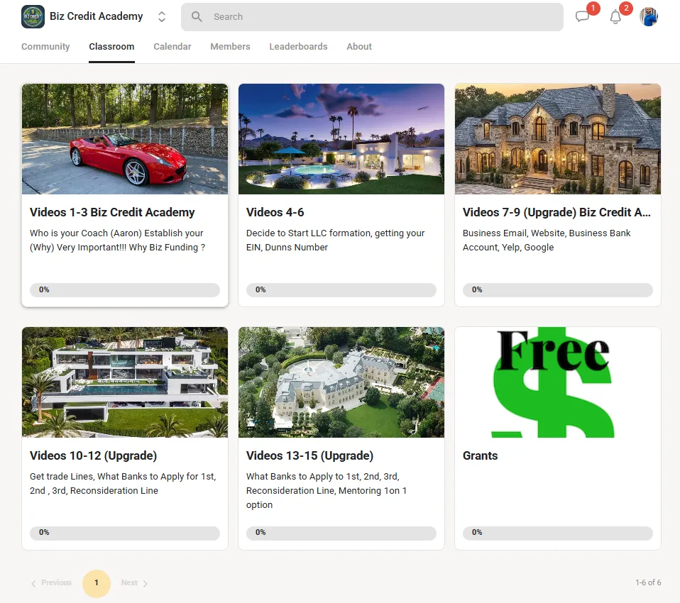Click progress bar of Videos 4-6 course
The width and height of the screenshot is (680, 603).
(x=341, y=289)
